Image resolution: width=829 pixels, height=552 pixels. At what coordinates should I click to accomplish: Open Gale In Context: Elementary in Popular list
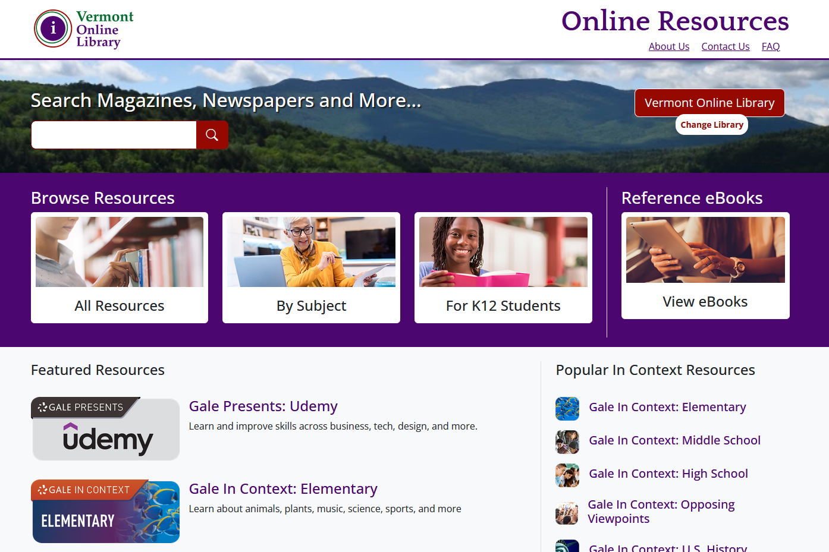(x=667, y=407)
